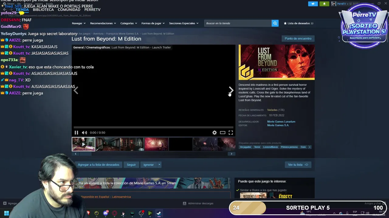Viewport: 389px width, 218px height.
Task: Open dropdown arrow next to Ignorar
Action: (x=159, y=165)
